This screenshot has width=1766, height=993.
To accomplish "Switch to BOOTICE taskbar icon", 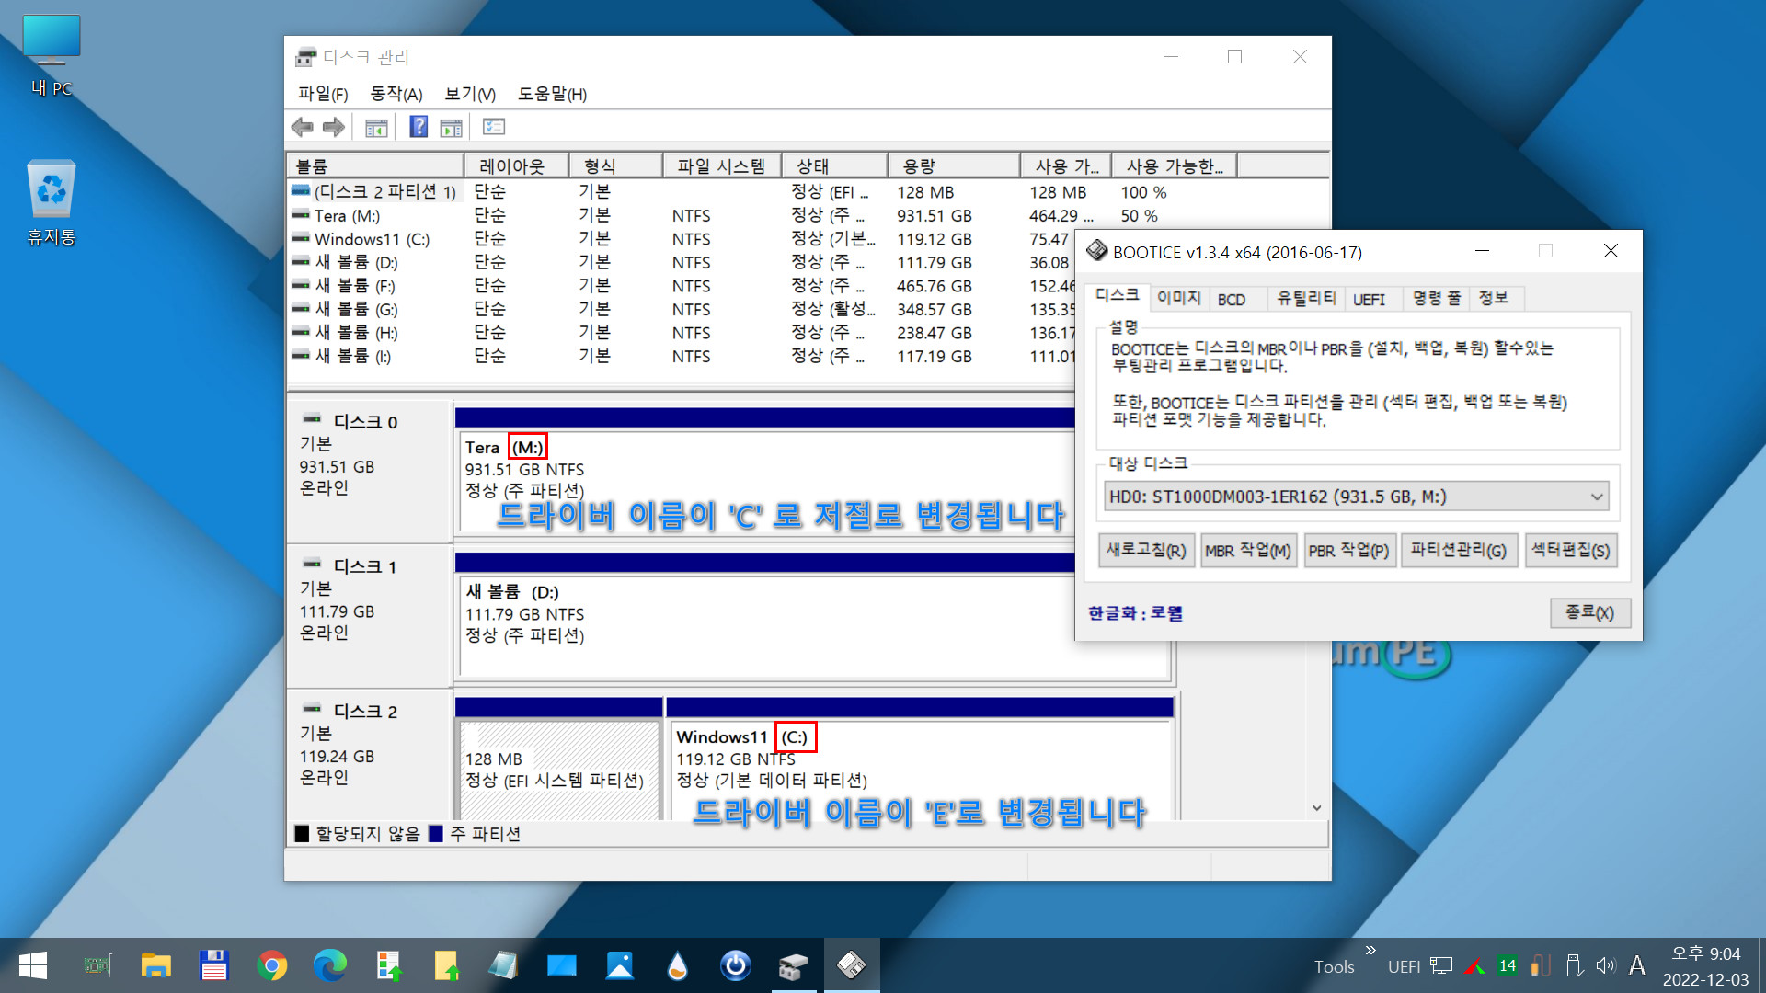I will [852, 965].
